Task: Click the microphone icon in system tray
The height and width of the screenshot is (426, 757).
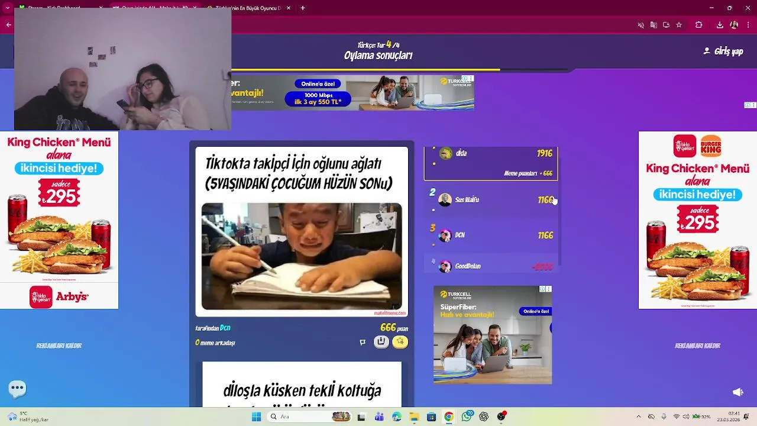Action: [x=664, y=417]
